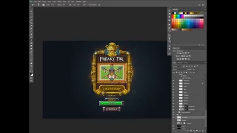The height and width of the screenshot is (133, 237).
Task: Add a Levels adjustment layer
Action: pyautogui.click(x=180, y=53)
